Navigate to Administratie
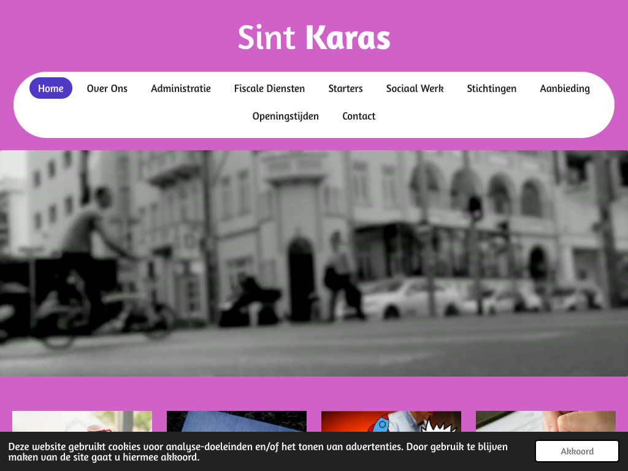 181,88
